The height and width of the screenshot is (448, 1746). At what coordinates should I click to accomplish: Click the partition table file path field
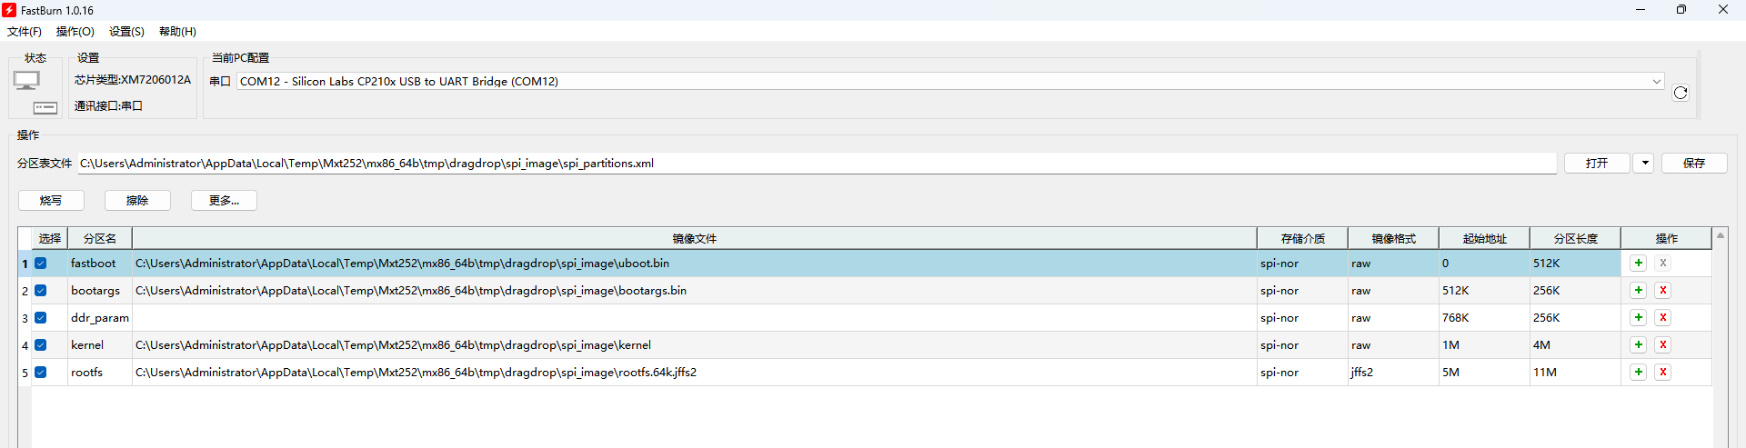(x=817, y=164)
